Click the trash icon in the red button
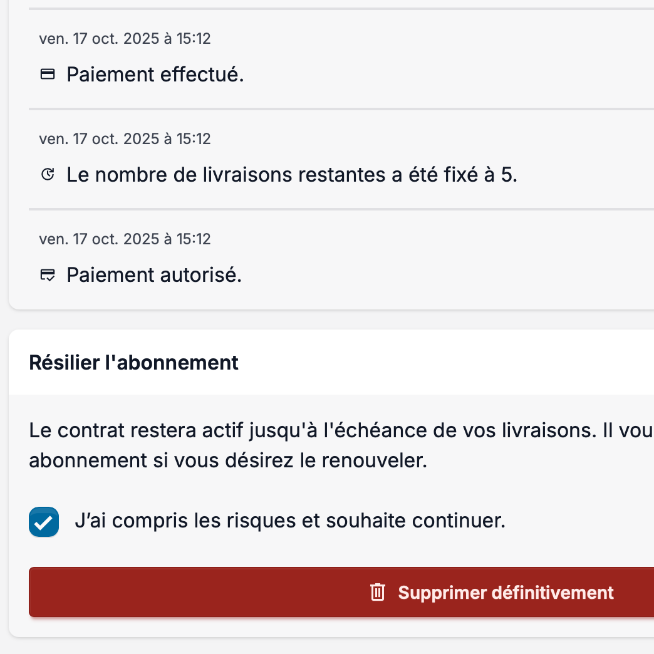Screen dimensions: 654x654 [377, 592]
